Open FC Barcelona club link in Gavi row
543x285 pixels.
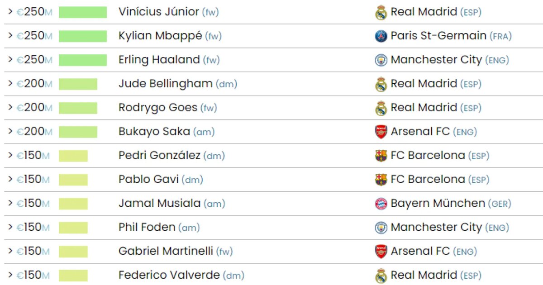click(x=428, y=179)
